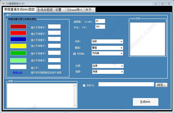The image size is (174, 113).
Task: Open the 量值 dropdown
Action: (x=107, y=48)
